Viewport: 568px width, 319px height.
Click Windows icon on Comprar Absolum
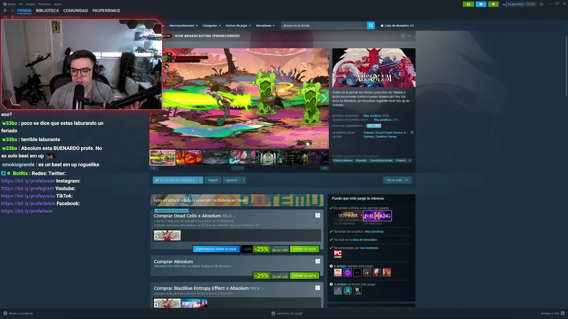click(x=318, y=261)
